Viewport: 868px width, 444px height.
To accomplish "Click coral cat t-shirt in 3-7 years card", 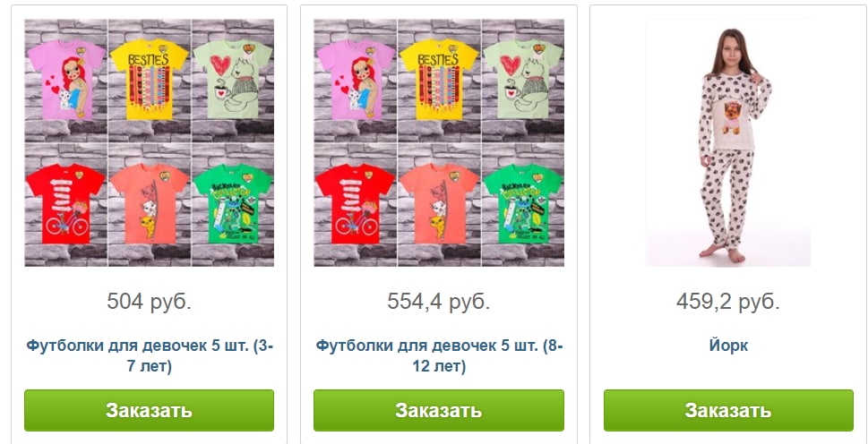I will [x=150, y=203].
